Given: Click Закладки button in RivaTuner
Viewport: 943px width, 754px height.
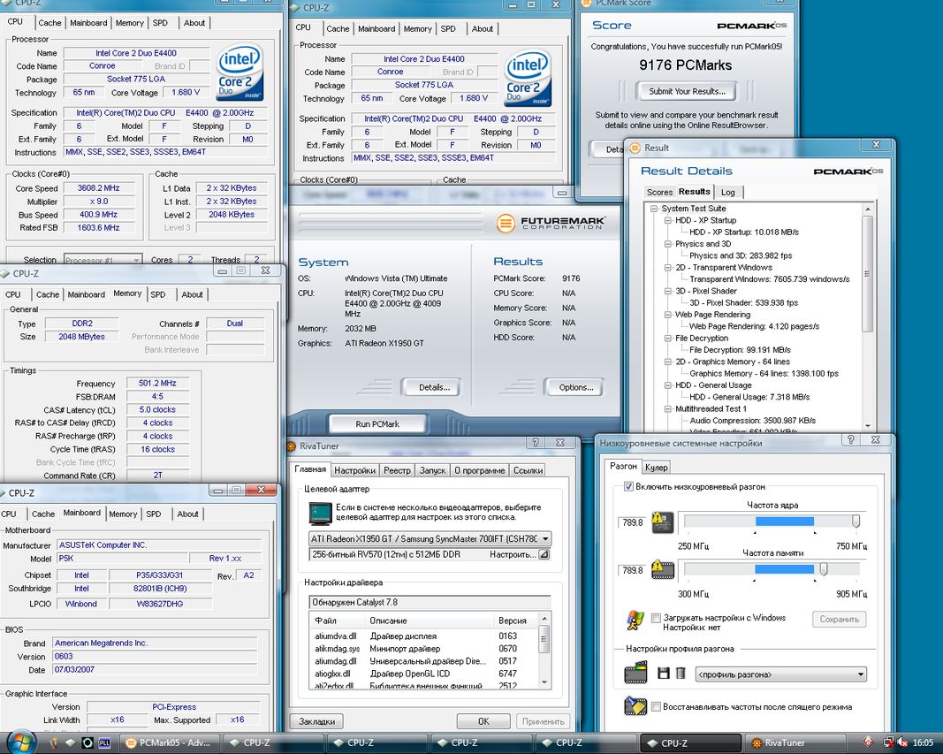Looking at the screenshot, I should tap(317, 721).
